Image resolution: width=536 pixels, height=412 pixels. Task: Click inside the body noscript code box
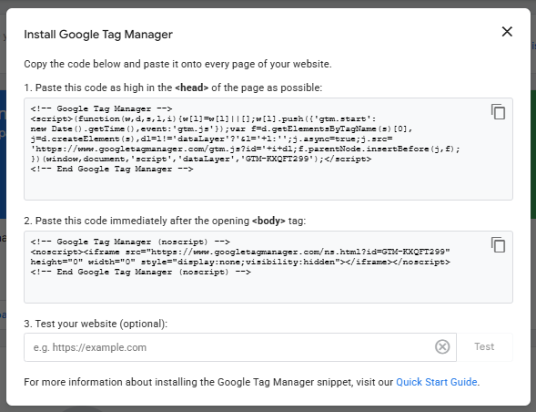point(268,267)
